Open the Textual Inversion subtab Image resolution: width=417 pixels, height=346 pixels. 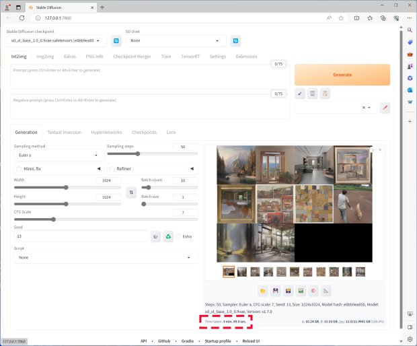64,133
